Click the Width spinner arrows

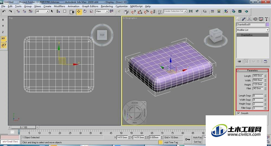265,80
